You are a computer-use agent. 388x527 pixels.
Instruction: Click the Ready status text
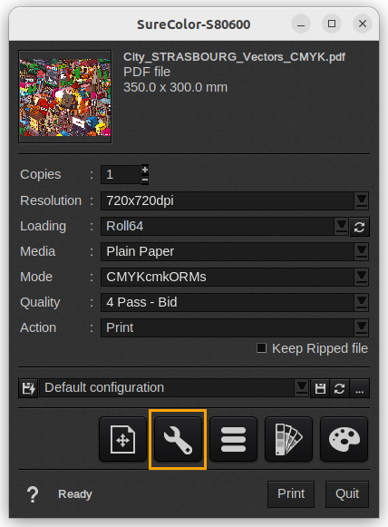[x=75, y=494]
